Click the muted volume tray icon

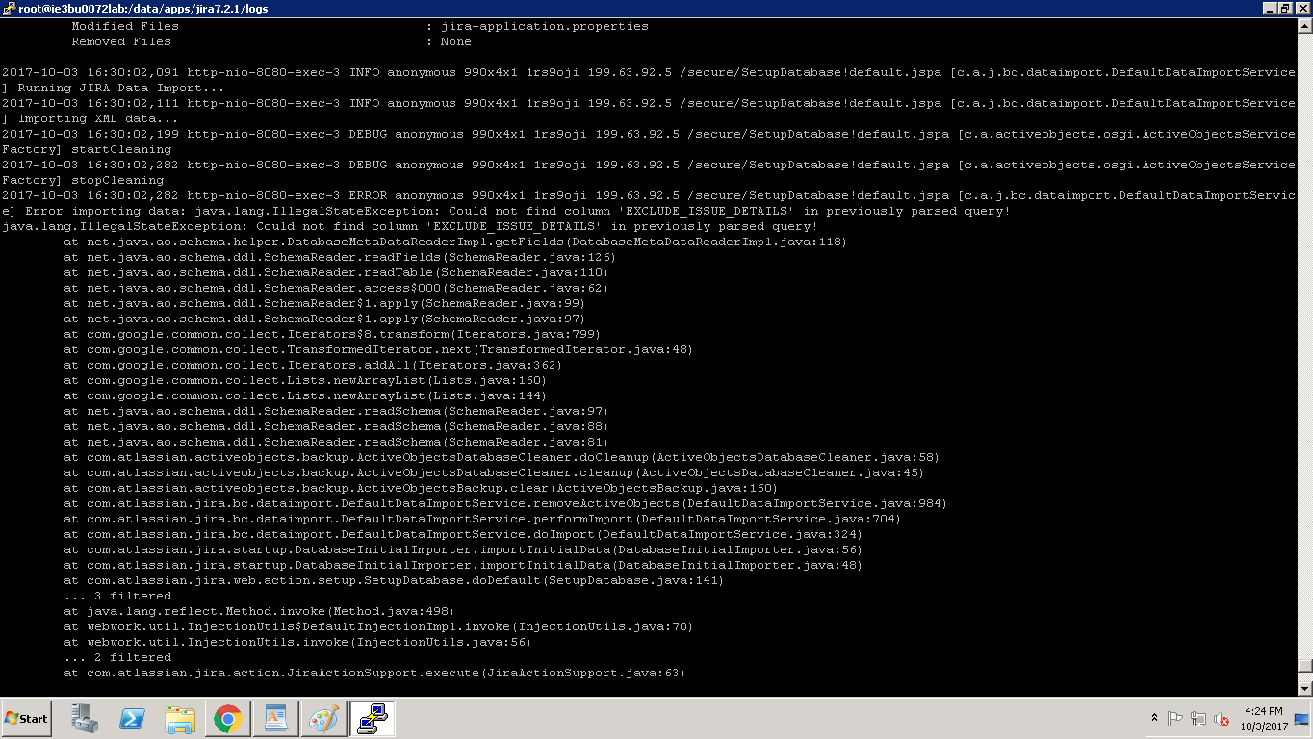pyautogui.click(x=1222, y=718)
